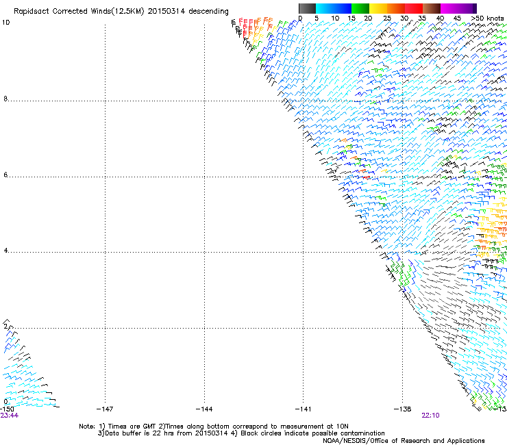Click the note line 'Times are GMT'
The width and height of the screenshot is (507, 445).
tap(132, 427)
